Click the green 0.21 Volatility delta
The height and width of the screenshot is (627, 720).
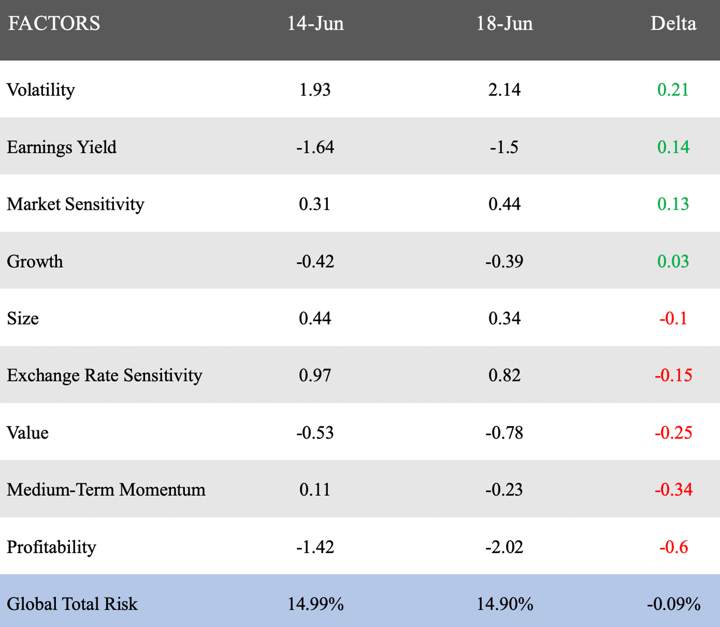(x=673, y=90)
